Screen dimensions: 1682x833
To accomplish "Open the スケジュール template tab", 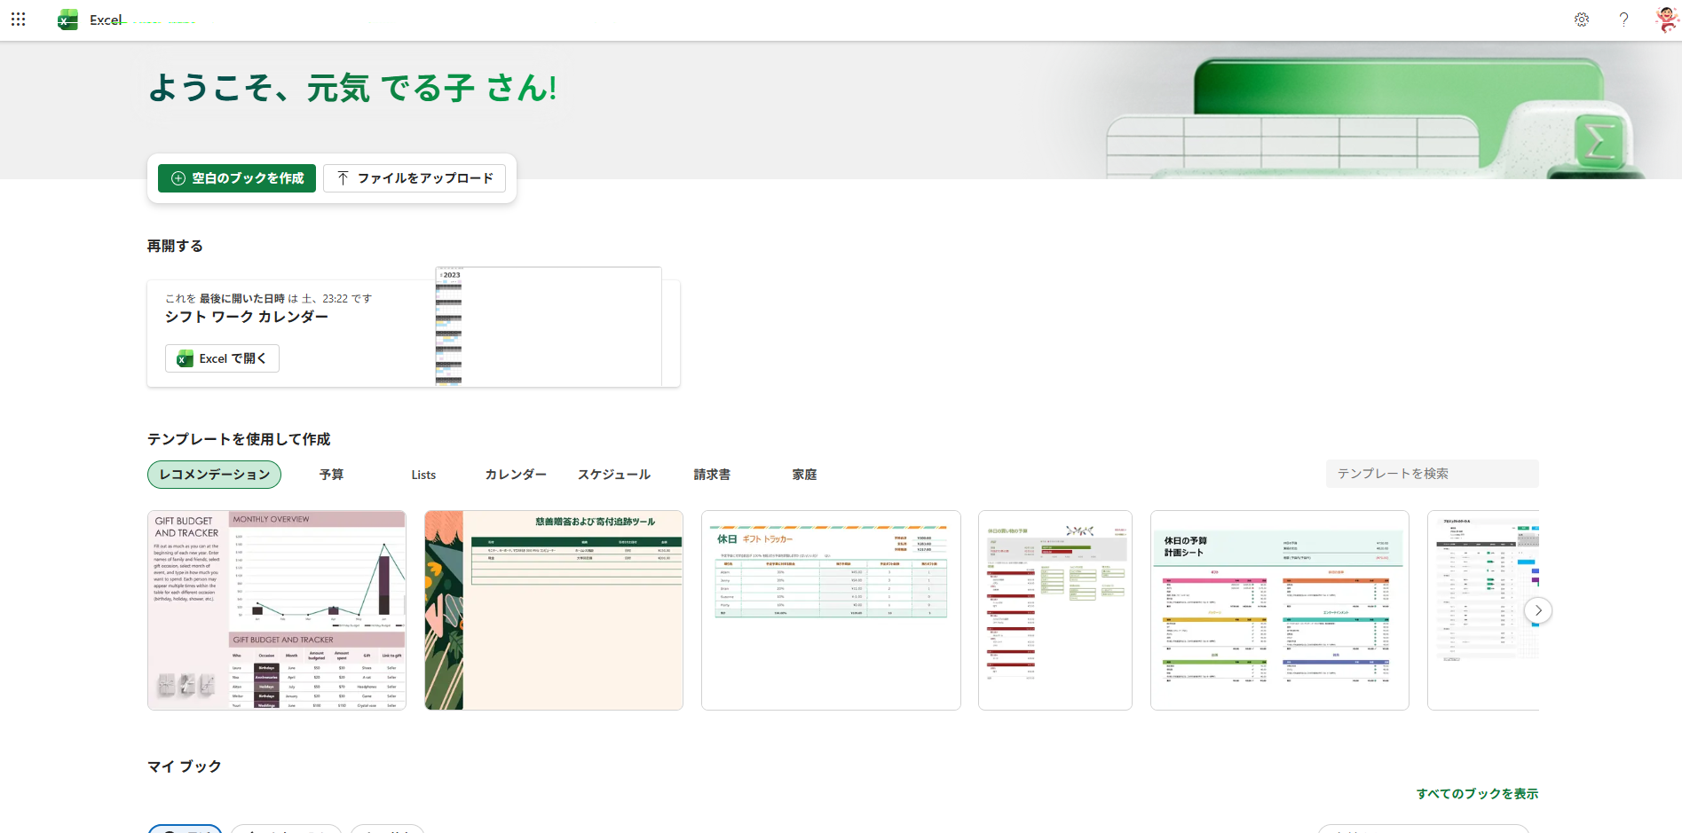I will [x=613, y=475].
